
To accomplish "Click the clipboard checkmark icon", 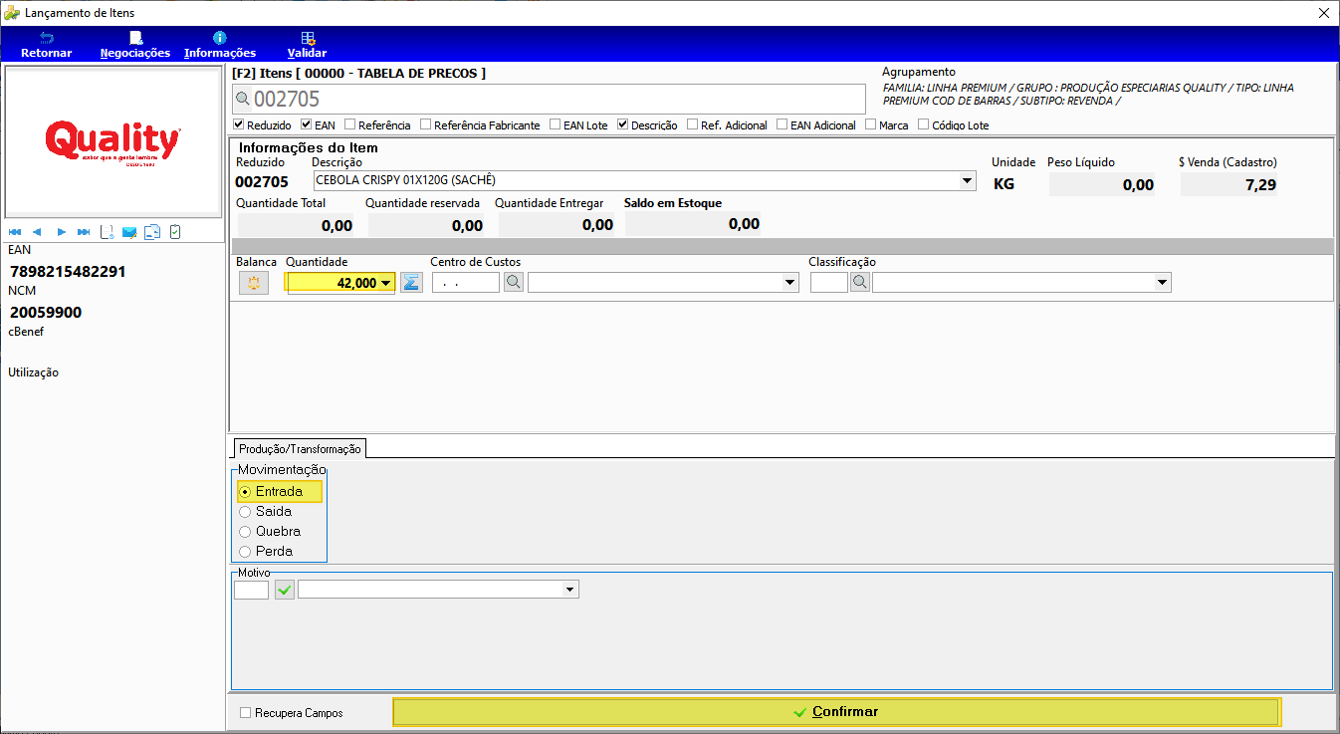I will point(175,232).
